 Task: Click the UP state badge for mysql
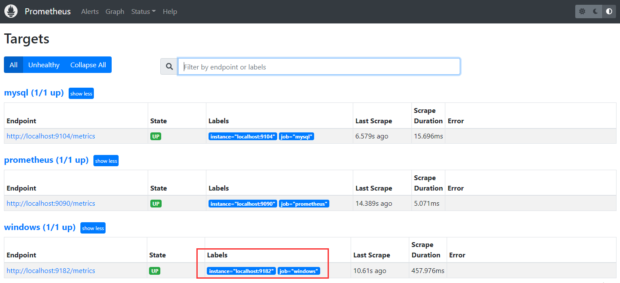coord(156,136)
